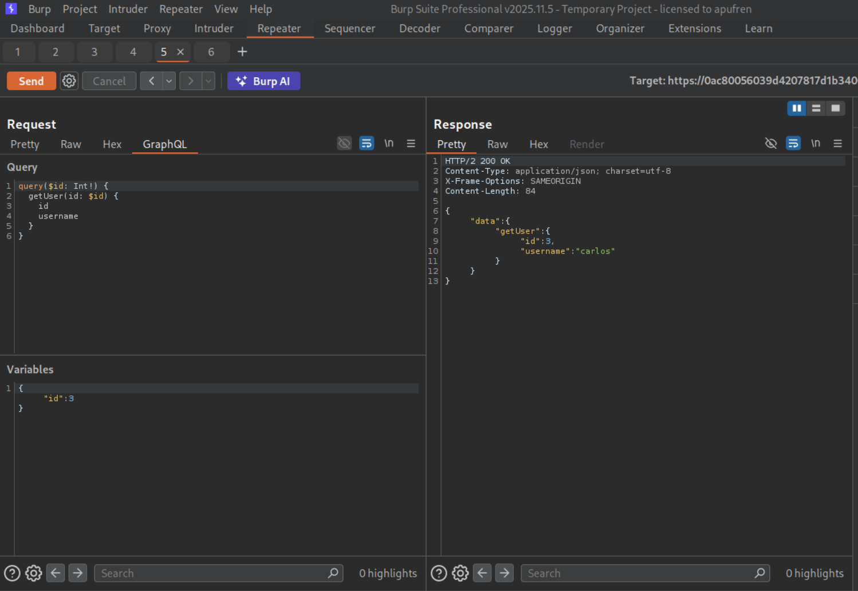Click the orange Send button
Screen dimensions: 858x591
tap(31, 81)
